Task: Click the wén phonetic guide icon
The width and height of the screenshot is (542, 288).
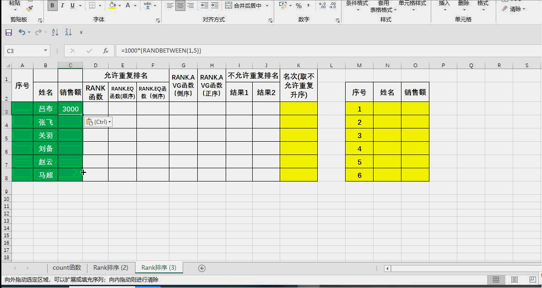Action: point(147,5)
